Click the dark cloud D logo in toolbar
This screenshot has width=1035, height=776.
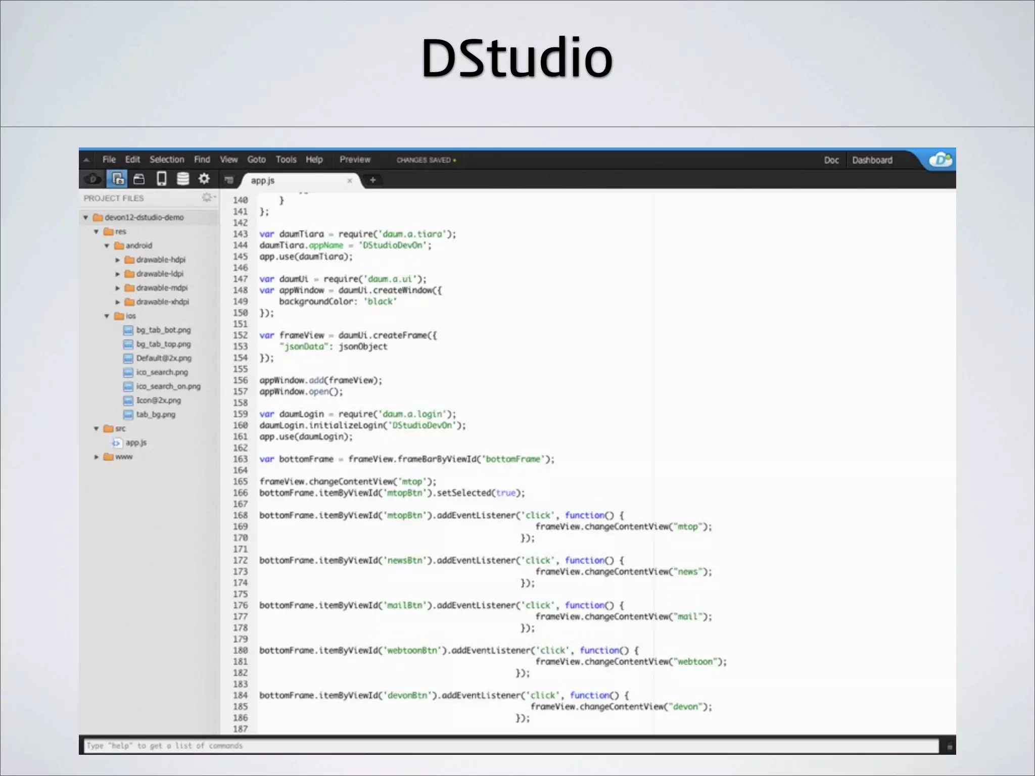93,179
